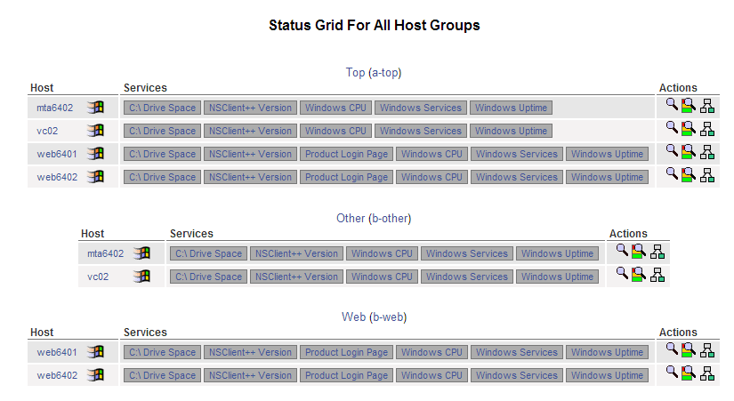Open the Top host group link
This screenshot has height=401, width=734.
[355, 72]
